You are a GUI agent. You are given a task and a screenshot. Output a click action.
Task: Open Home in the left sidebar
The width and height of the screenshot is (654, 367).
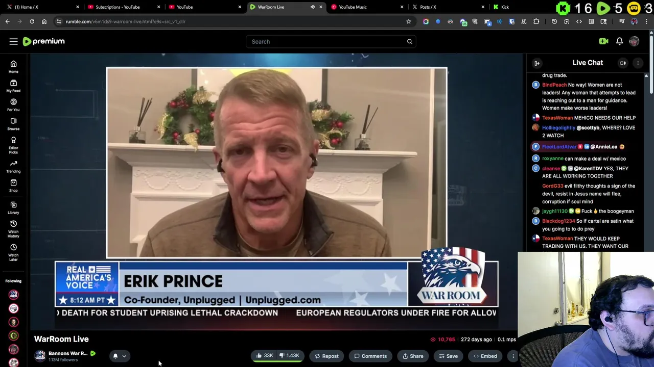click(13, 67)
